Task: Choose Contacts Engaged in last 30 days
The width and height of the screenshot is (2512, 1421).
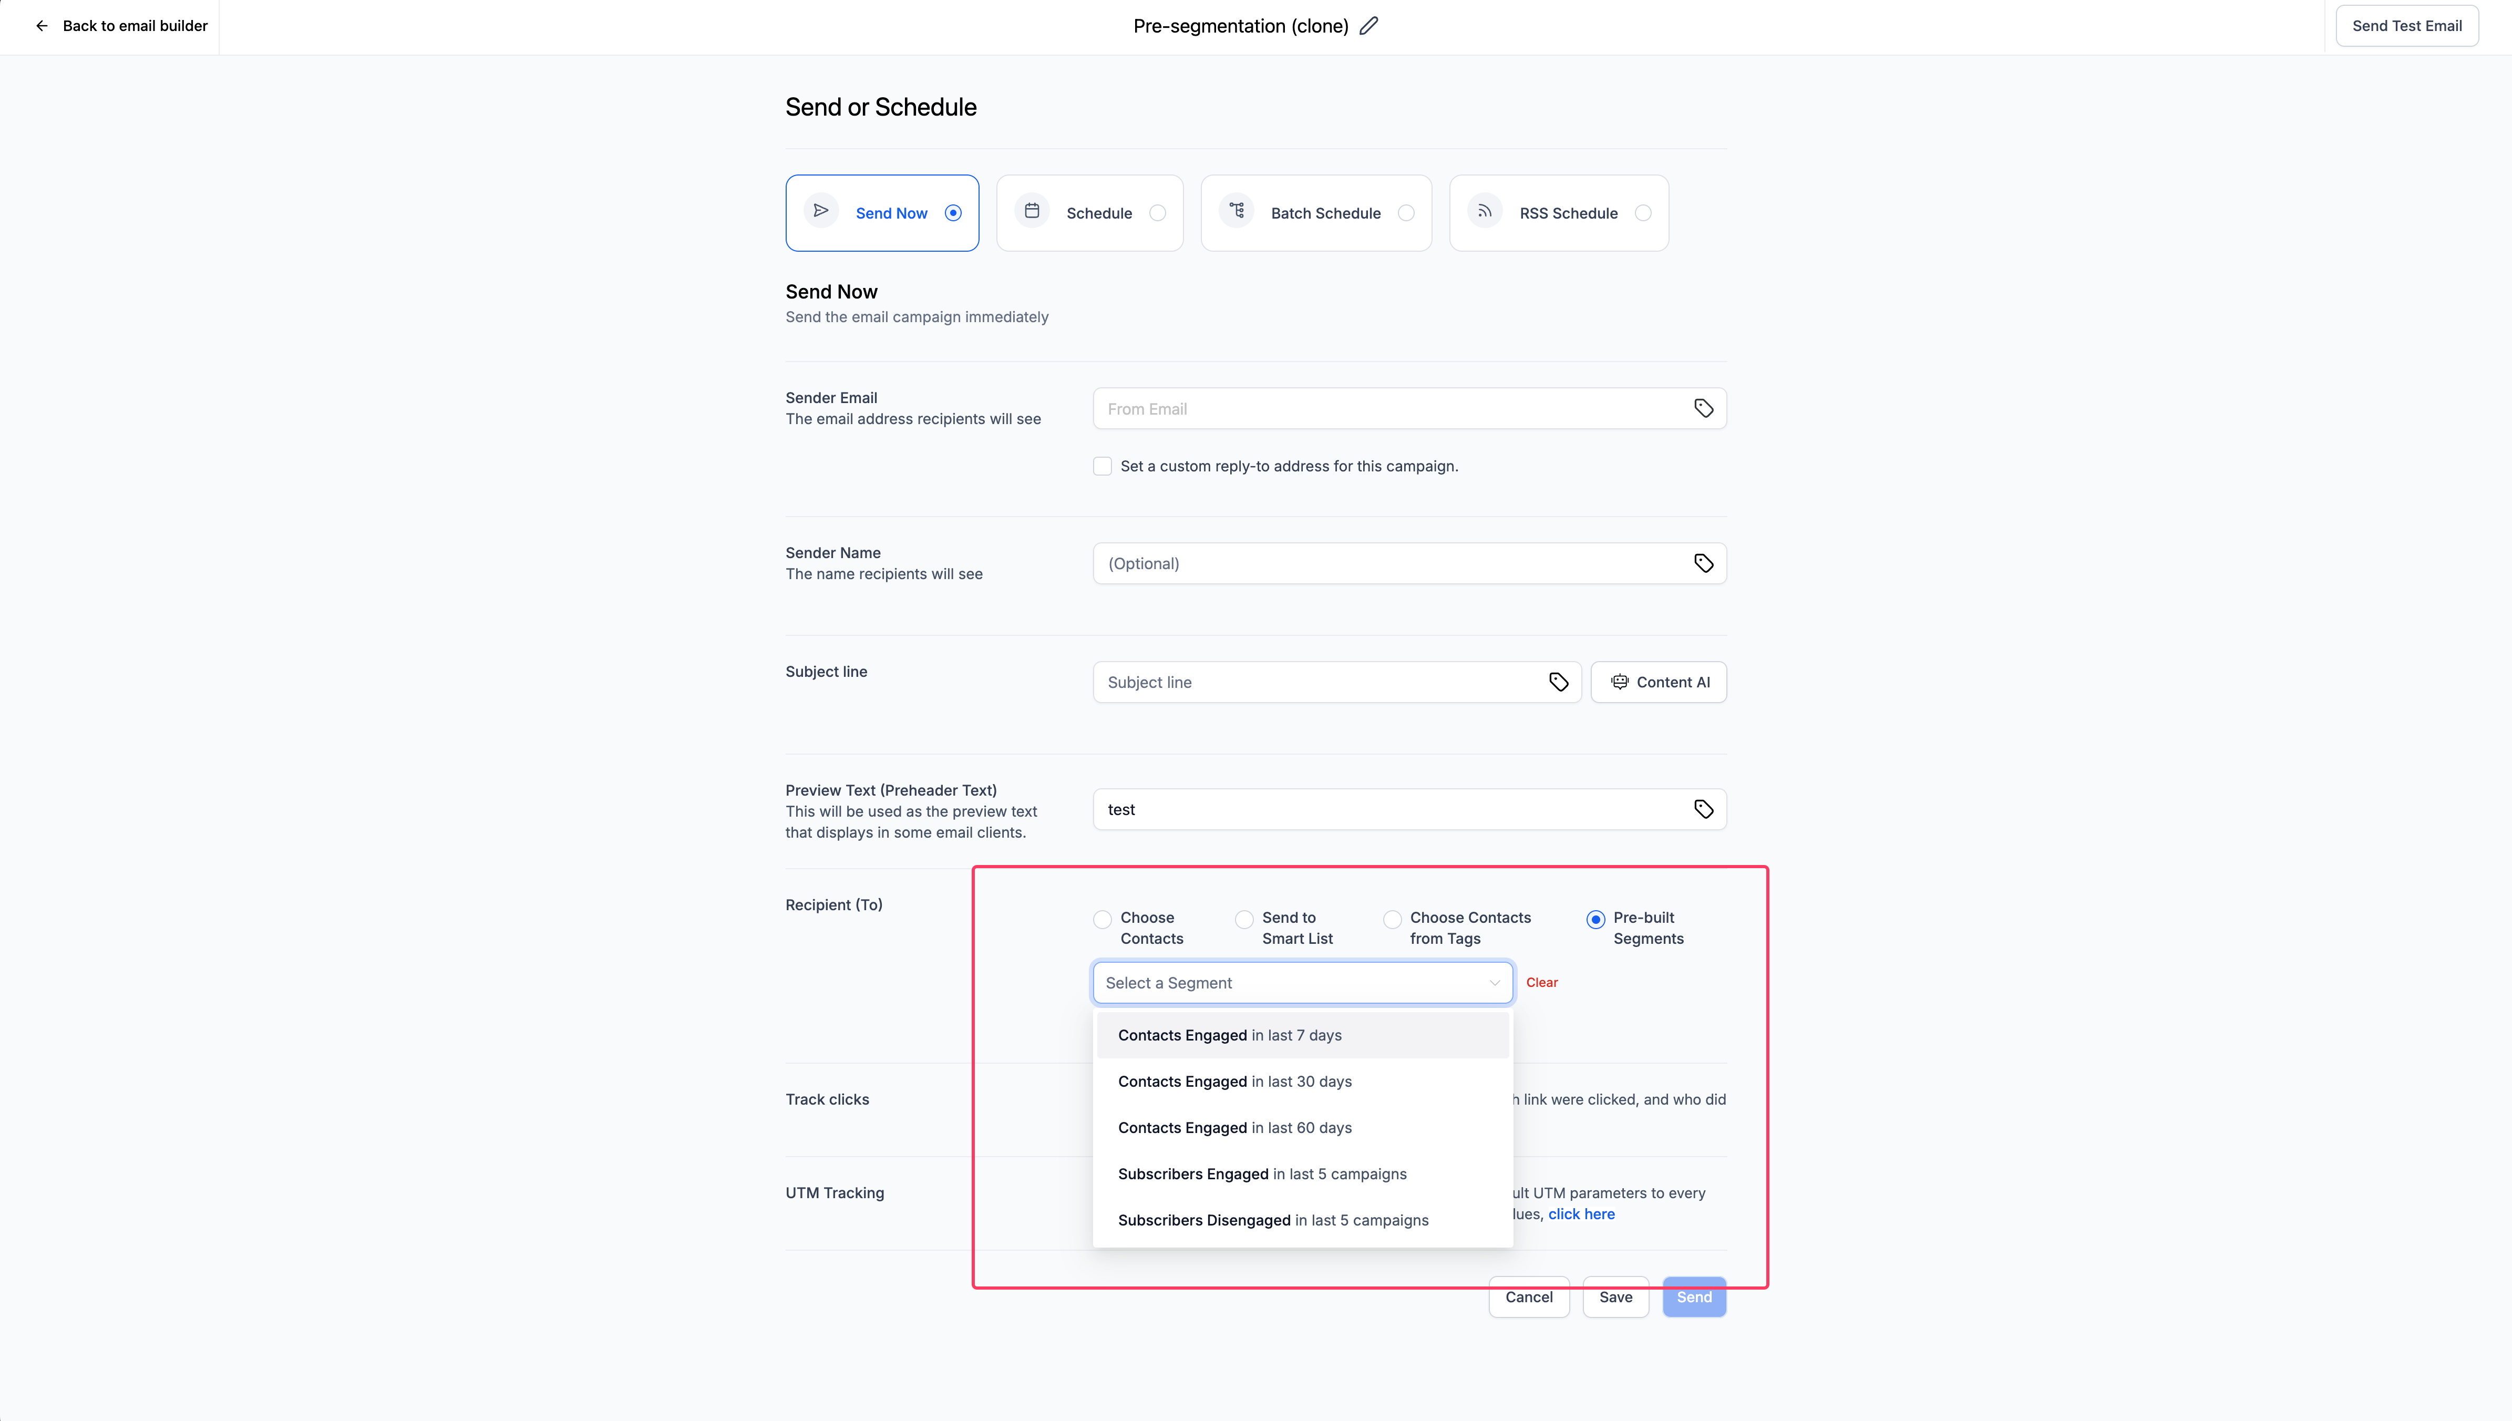Action: tap(1234, 1082)
